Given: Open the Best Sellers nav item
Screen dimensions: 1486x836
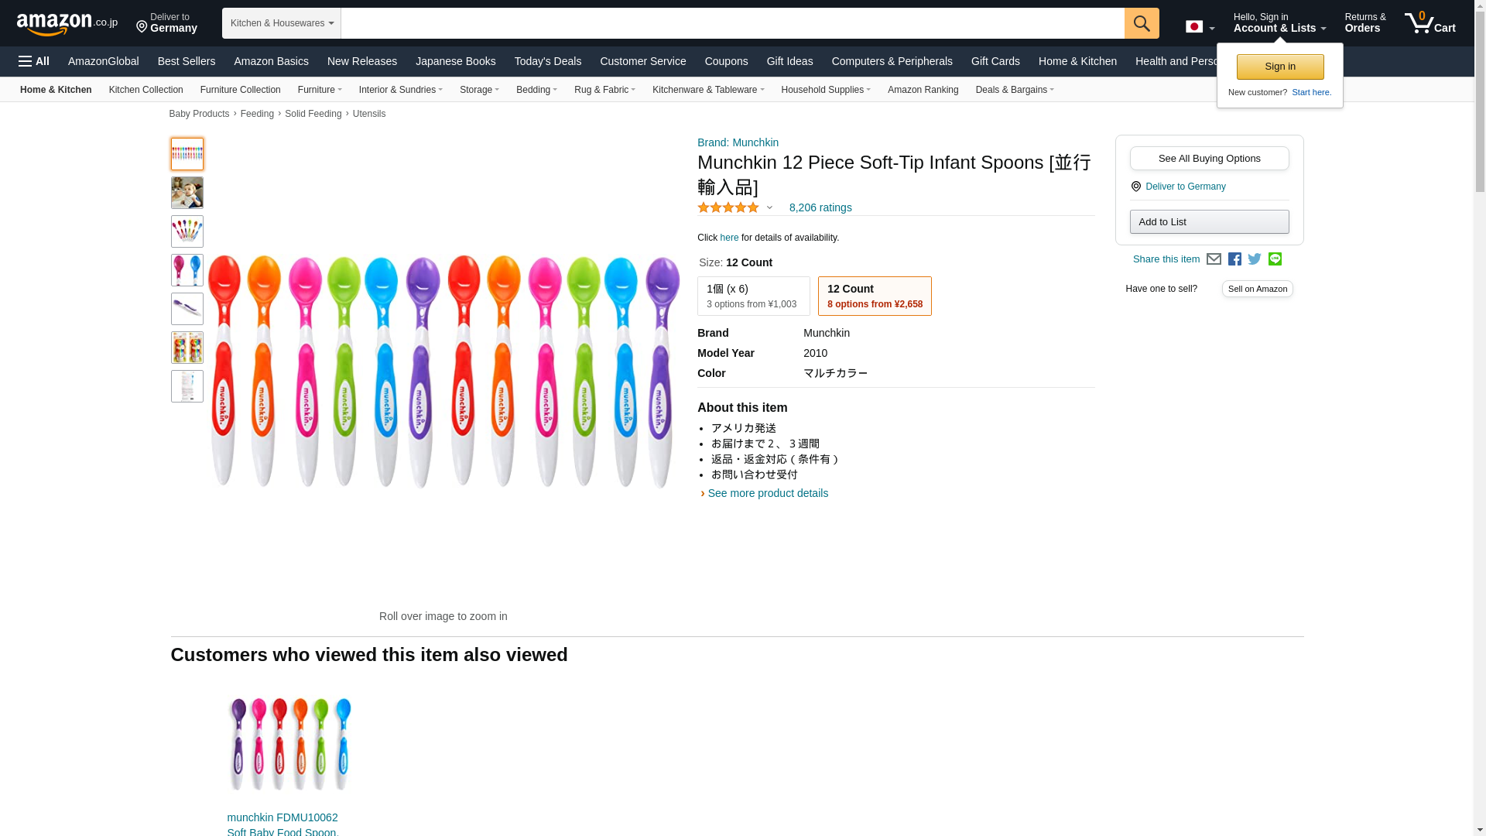Looking at the screenshot, I should point(187,61).
